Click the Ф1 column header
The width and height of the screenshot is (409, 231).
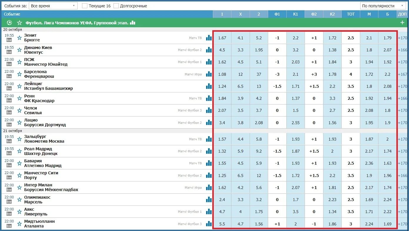point(277,14)
